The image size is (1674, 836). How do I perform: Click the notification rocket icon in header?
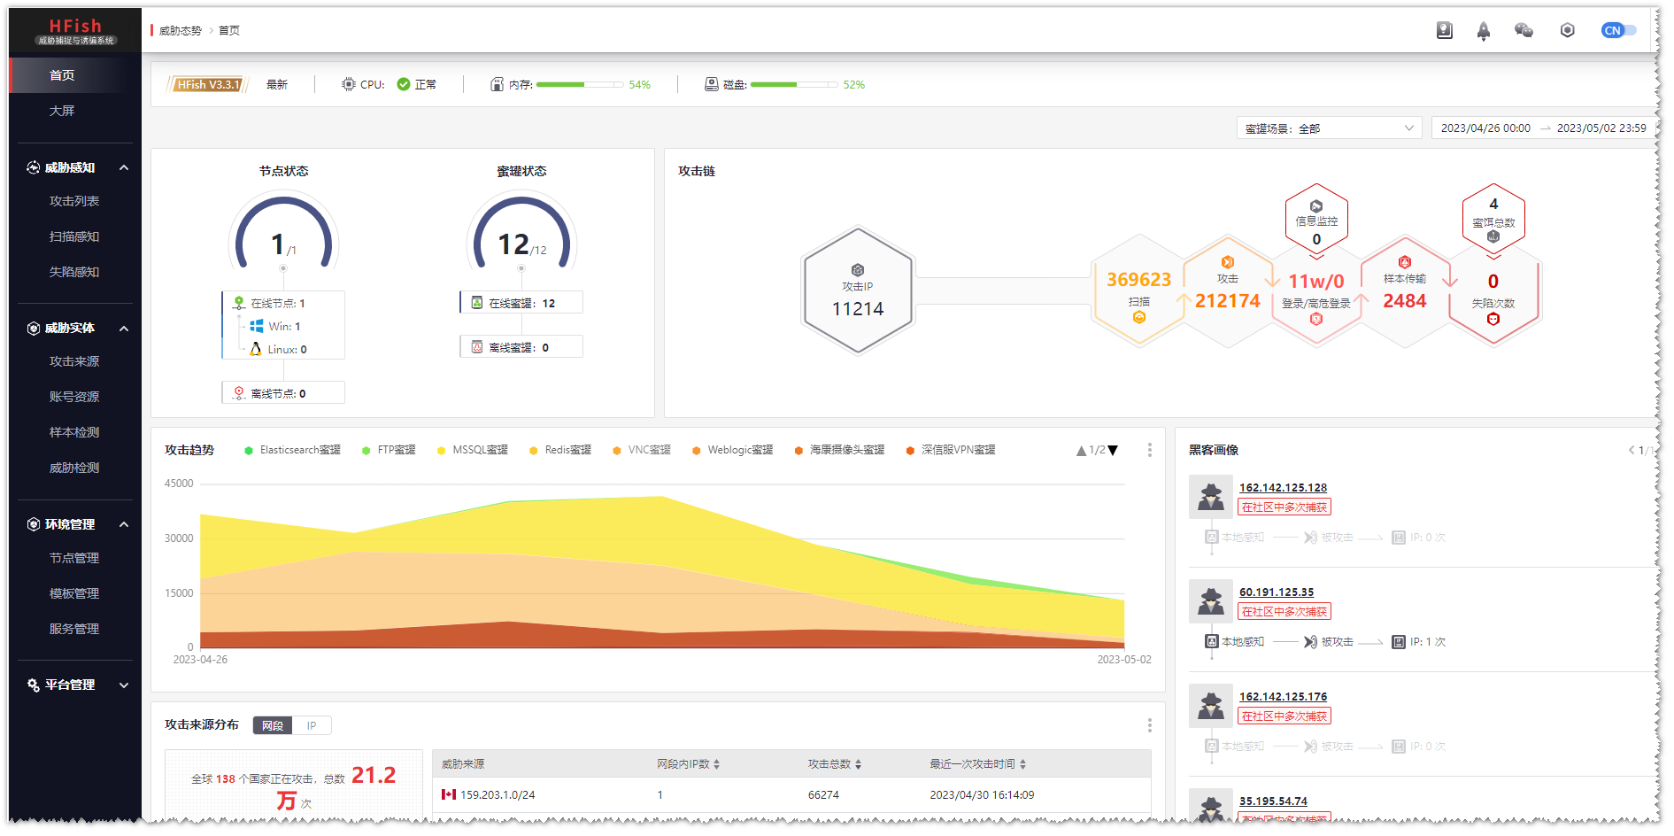[x=1483, y=31]
